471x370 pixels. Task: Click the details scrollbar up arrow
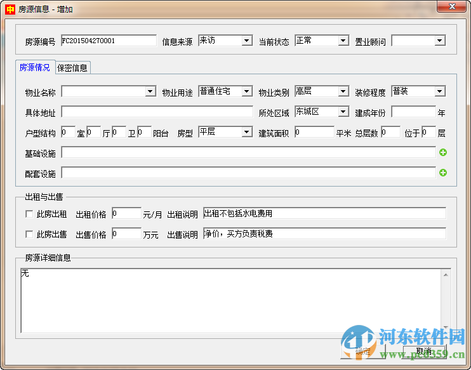coord(446,275)
